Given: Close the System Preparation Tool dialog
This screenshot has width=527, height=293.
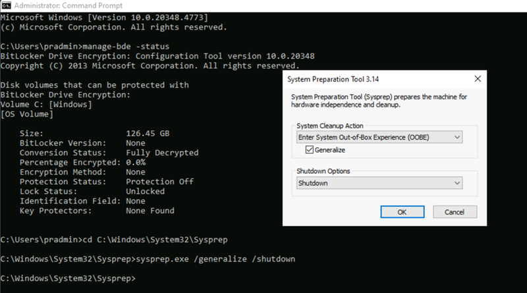Looking at the screenshot, I should click(477, 79).
